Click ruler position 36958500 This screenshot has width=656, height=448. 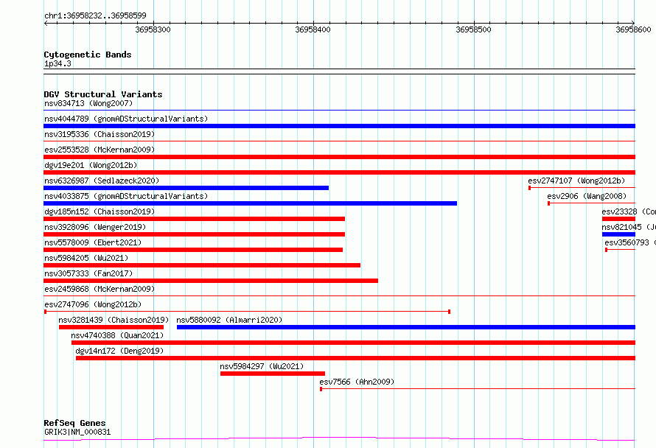474,29
